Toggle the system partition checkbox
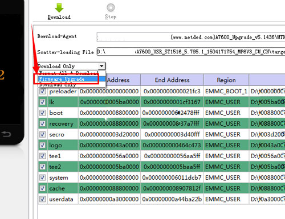The height and width of the screenshot is (219, 285). pyautogui.click(x=42, y=177)
